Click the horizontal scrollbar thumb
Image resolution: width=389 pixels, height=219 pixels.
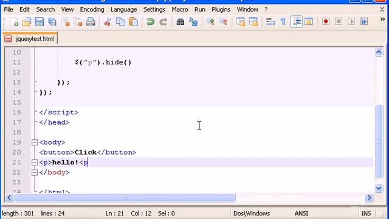pyautogui.click(x=125, y=198)
